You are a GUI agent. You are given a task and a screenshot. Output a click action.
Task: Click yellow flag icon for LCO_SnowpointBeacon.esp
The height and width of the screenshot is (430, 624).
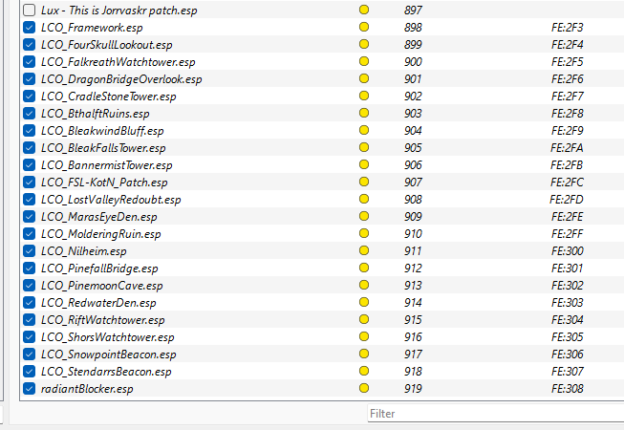[364, 354]
